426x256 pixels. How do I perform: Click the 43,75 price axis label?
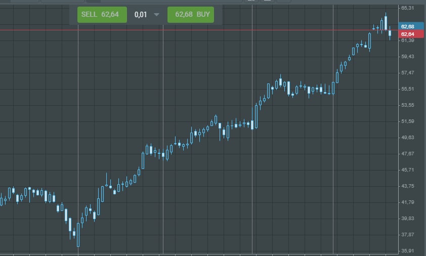[407, 186]
